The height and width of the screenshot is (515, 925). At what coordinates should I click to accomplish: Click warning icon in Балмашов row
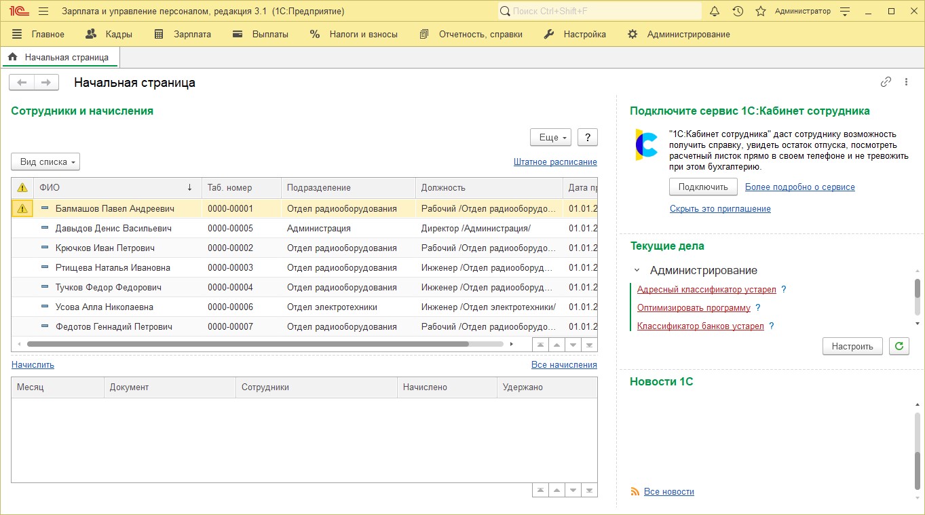22,208
